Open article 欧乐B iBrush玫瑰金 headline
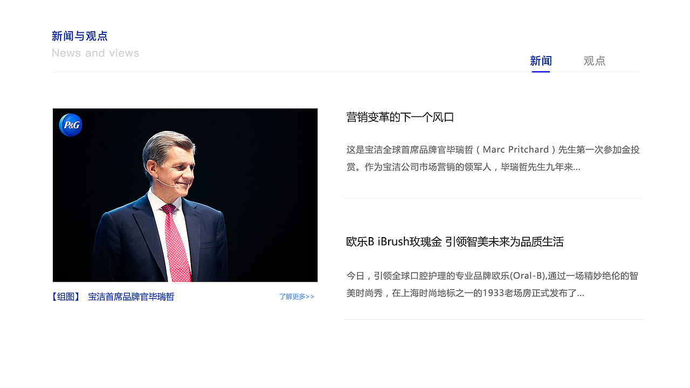Image resolution: width=690 pixels, height=388 pixels. pos(455,242)
